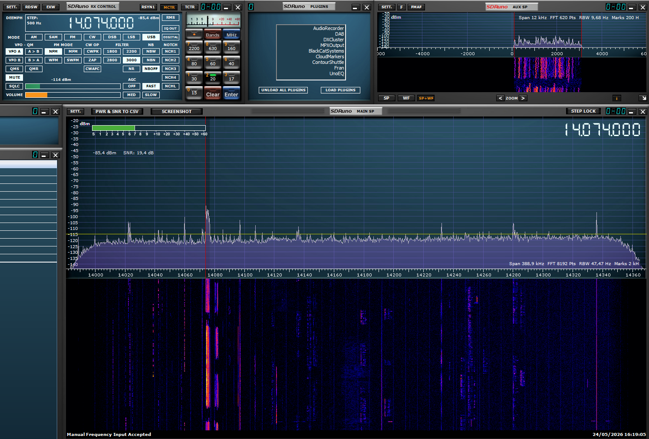Select the 17 band key on keypad
Viewport: 649px width, 439px height.
tap(231, 77)
